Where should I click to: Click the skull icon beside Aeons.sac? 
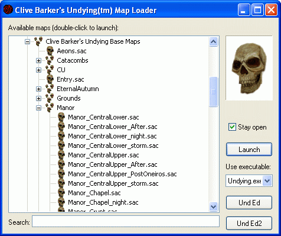(50, 51)
